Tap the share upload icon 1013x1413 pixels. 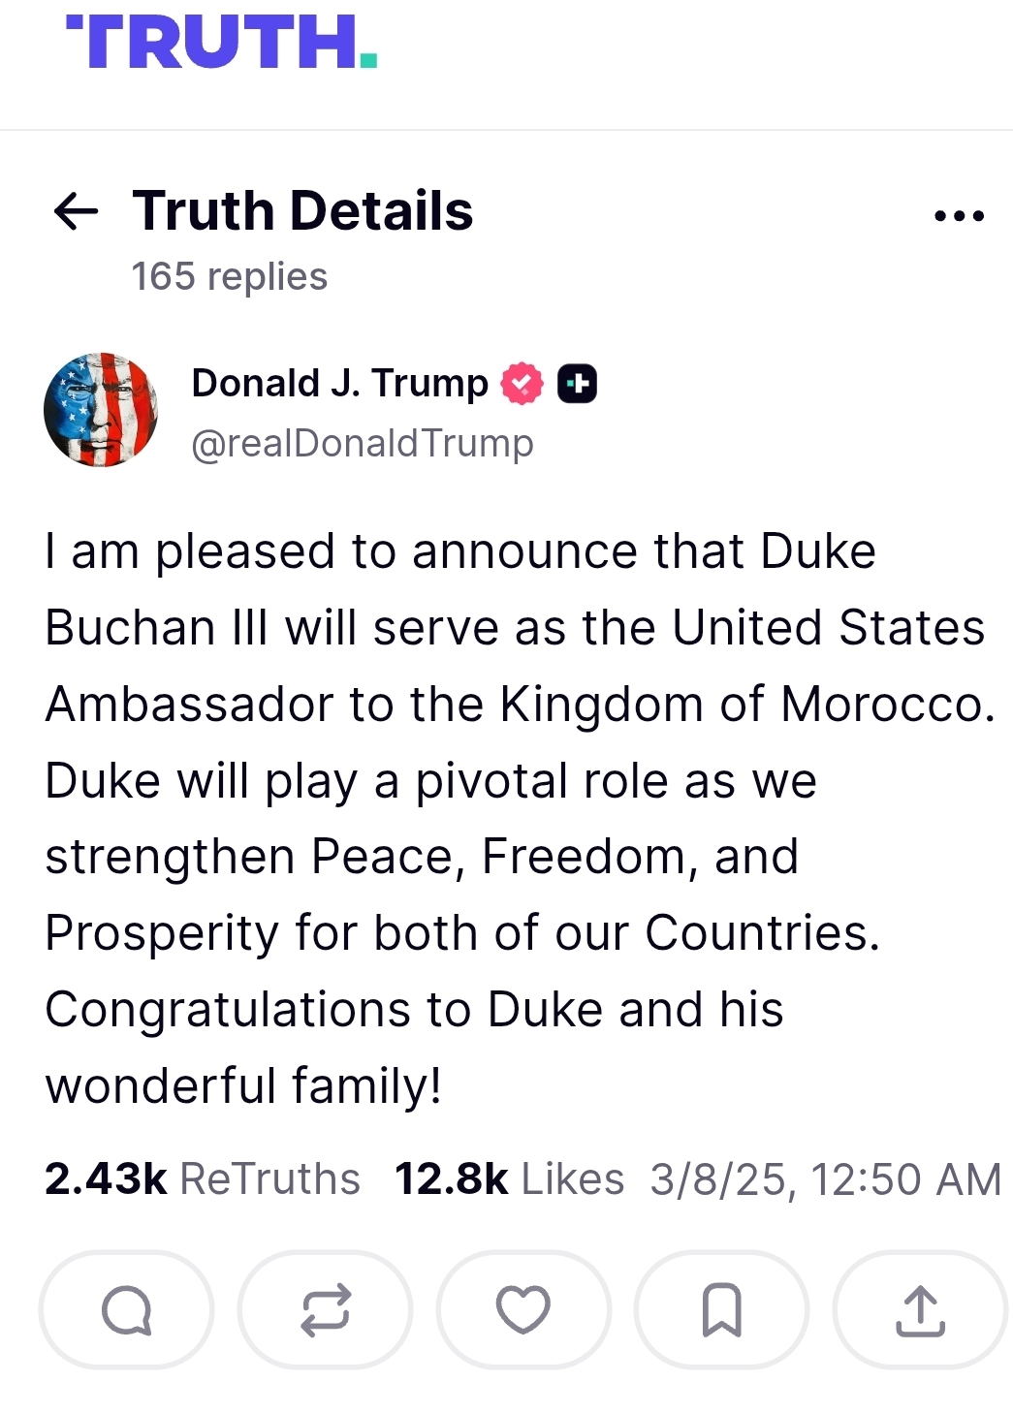click(920, 1310)
